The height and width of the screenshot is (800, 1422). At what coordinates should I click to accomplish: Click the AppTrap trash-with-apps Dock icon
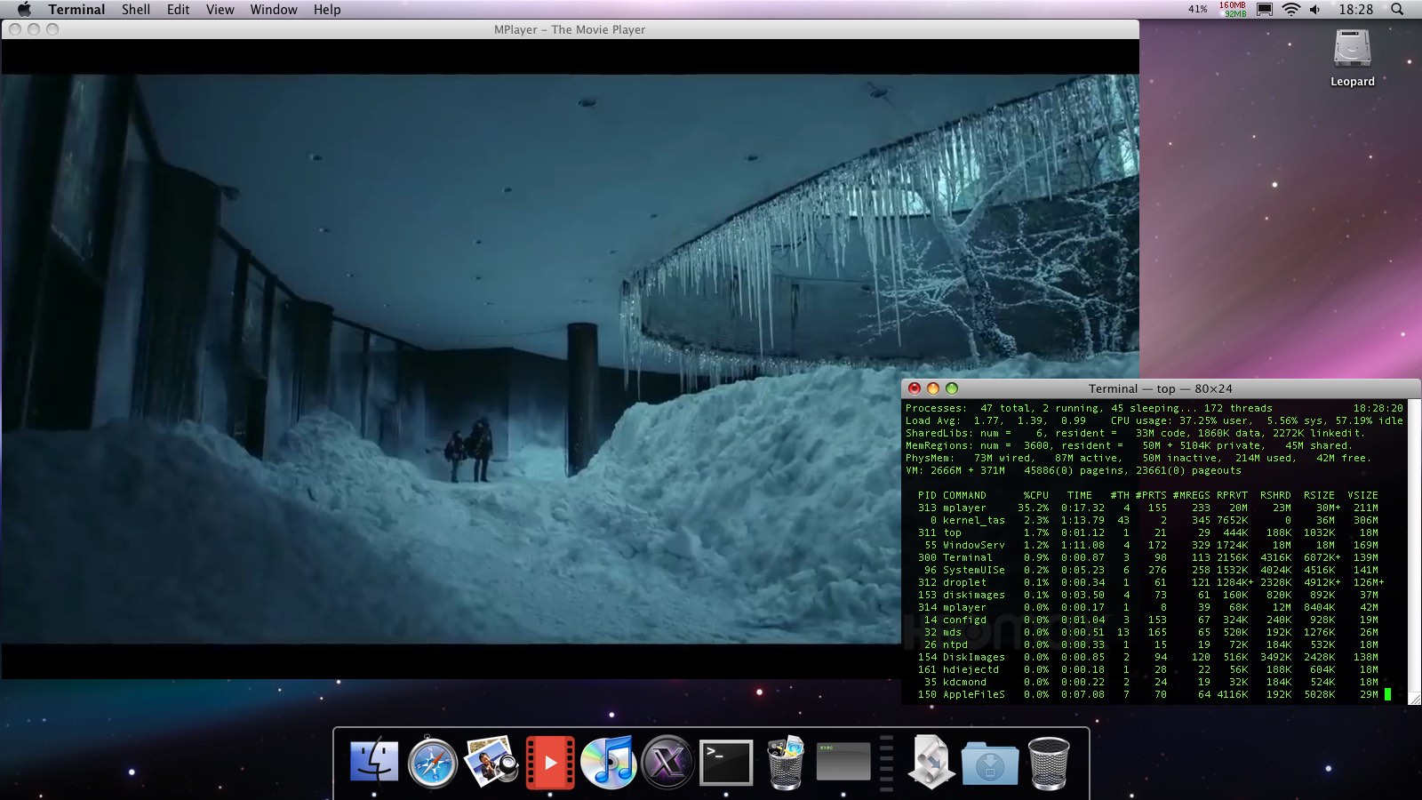(x=786, y=762)
